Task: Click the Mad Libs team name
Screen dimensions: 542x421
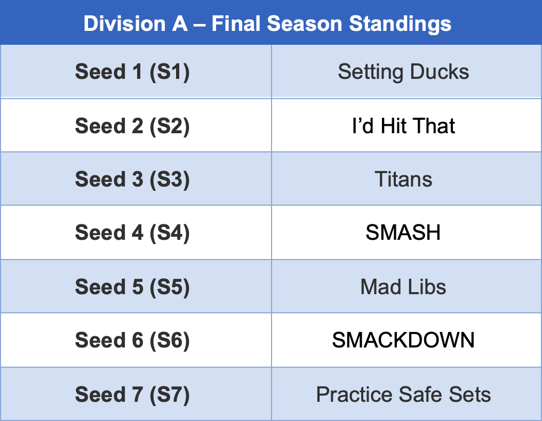Action: (x=403, y=287)
